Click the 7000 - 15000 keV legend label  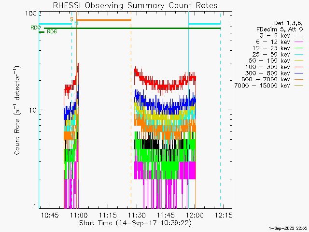(262, 86)
